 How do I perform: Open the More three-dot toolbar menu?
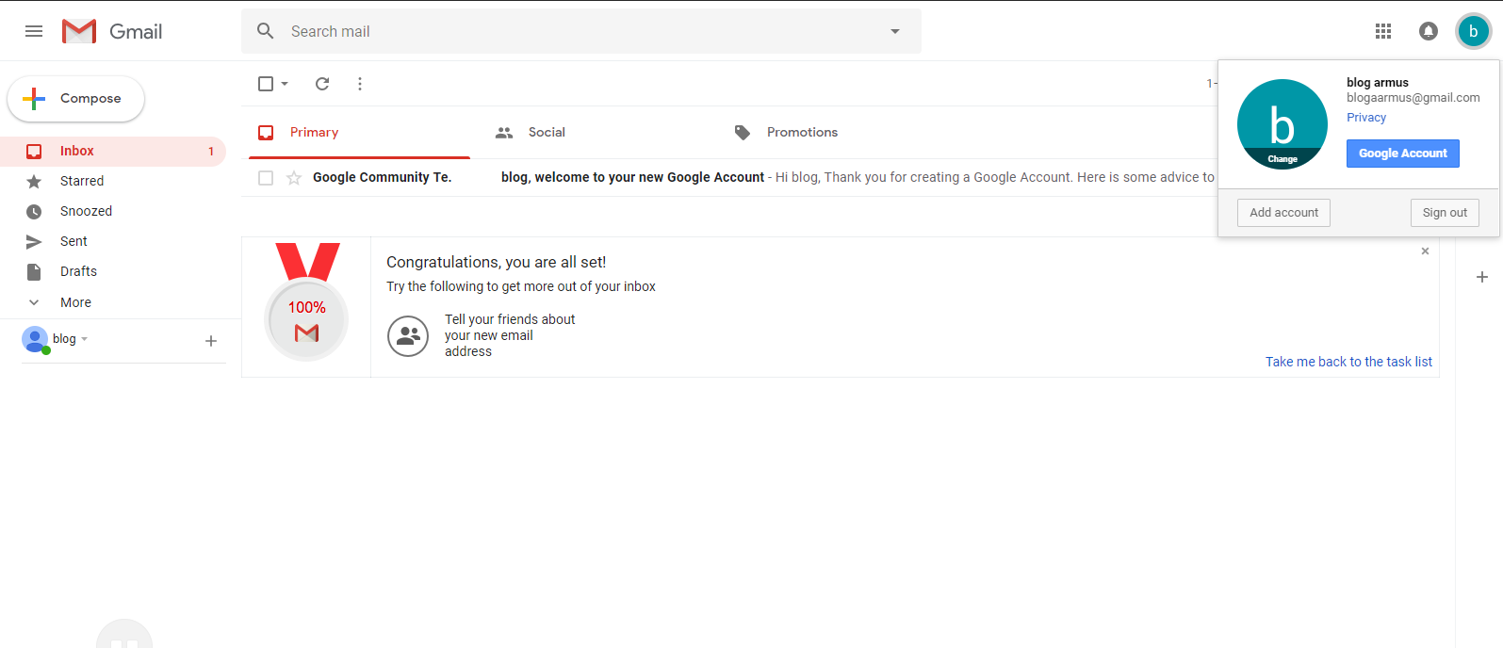pyautogui.click(x=360, y=84)
